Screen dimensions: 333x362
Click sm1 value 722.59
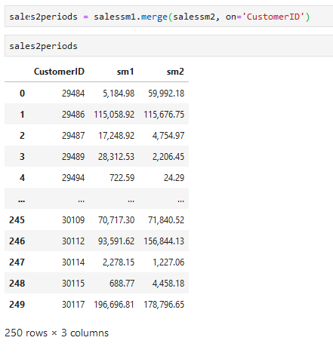tap(122, 178)
